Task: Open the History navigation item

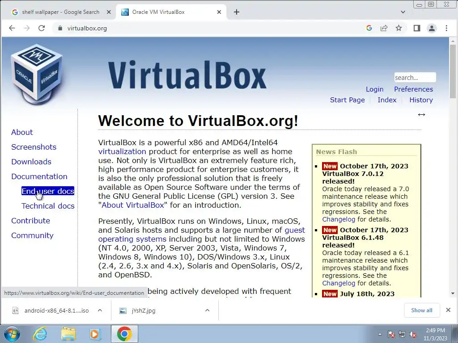Action: (x=421, y=100)
